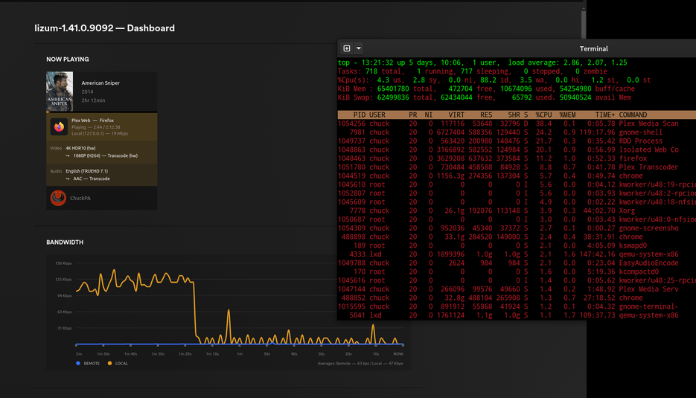Select the kcompactd0 process row

(x=517, y=272)
